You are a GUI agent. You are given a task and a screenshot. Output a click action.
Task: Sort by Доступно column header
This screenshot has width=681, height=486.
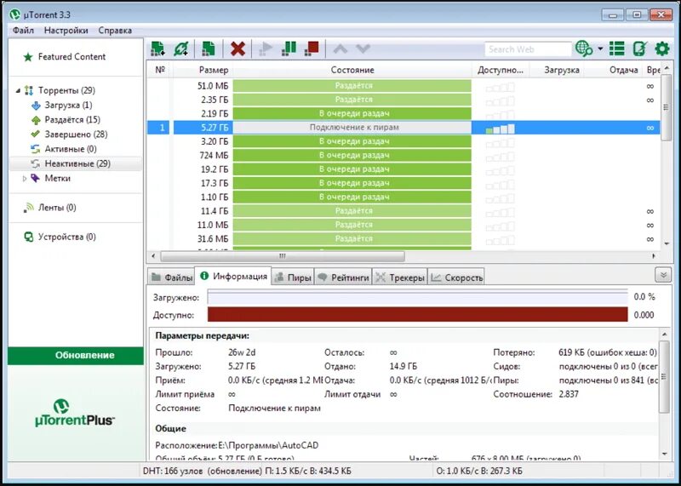click(x=501, y=70)
